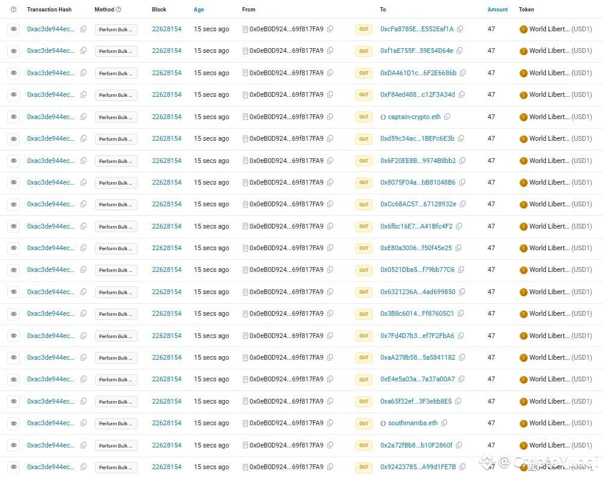Copy recipient address 0xf1aE755F...59E54D64e
Screen dimensions: 603x477
(459, 51)
